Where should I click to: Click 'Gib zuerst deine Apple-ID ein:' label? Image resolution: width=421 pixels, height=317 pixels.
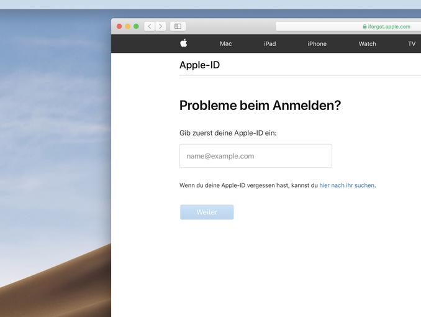tap(228, 133)
